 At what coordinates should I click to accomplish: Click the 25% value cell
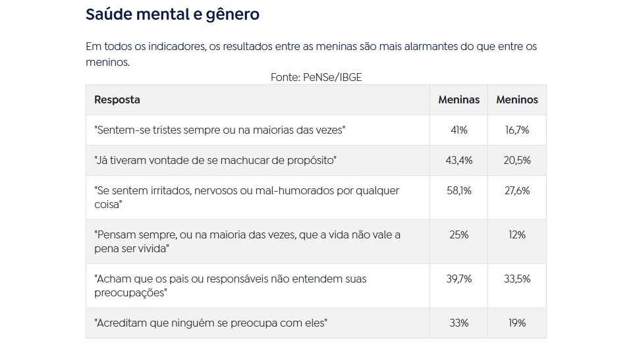(x=458, y=234)
